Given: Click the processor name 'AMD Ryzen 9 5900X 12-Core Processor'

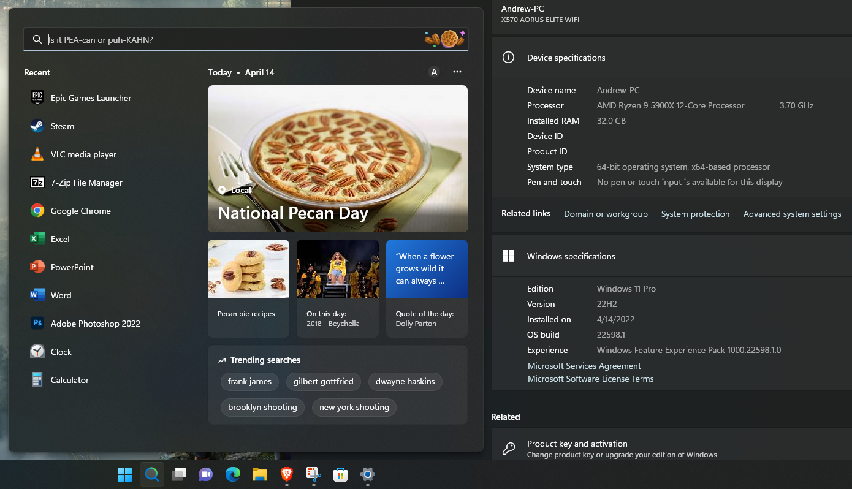Looking at the screenshot, I should [x=671, y=105].
